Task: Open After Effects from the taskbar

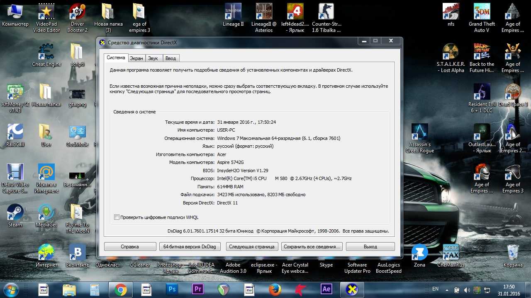Action: [x=326, y=290]
